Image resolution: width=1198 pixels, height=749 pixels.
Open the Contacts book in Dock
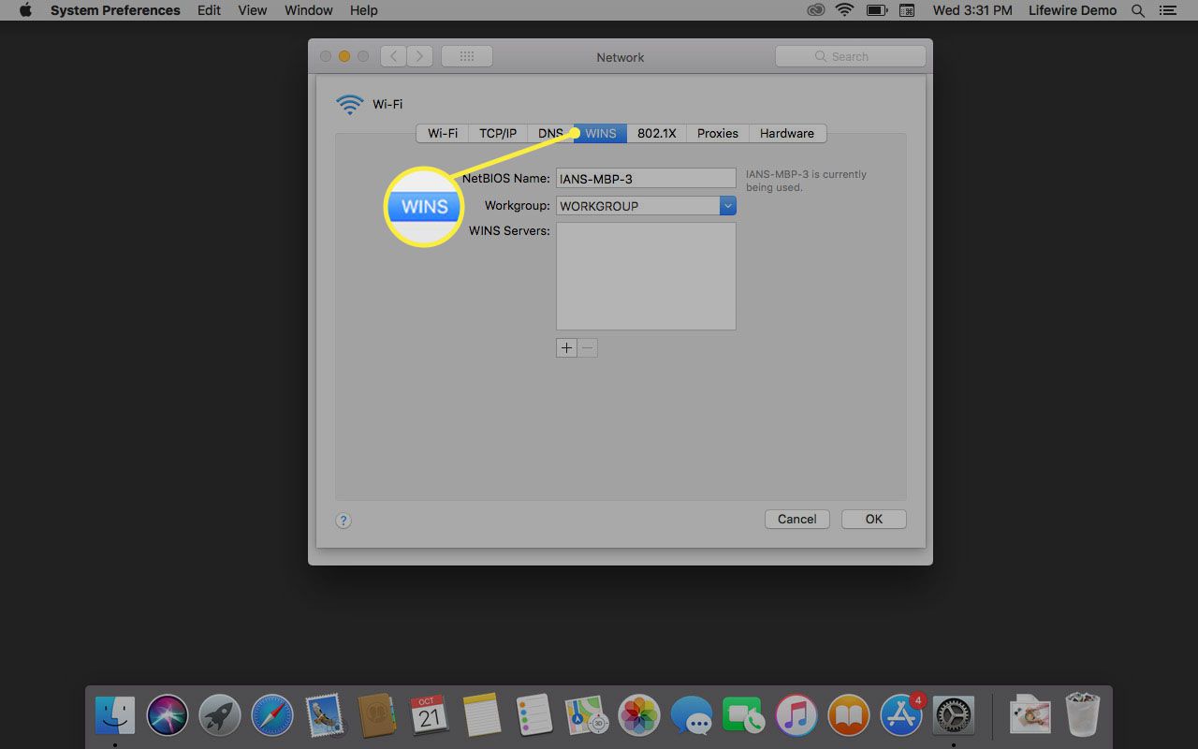click(x=377, y=716)
